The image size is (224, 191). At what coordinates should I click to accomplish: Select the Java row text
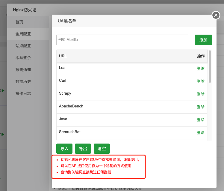[x=63, y=119]
